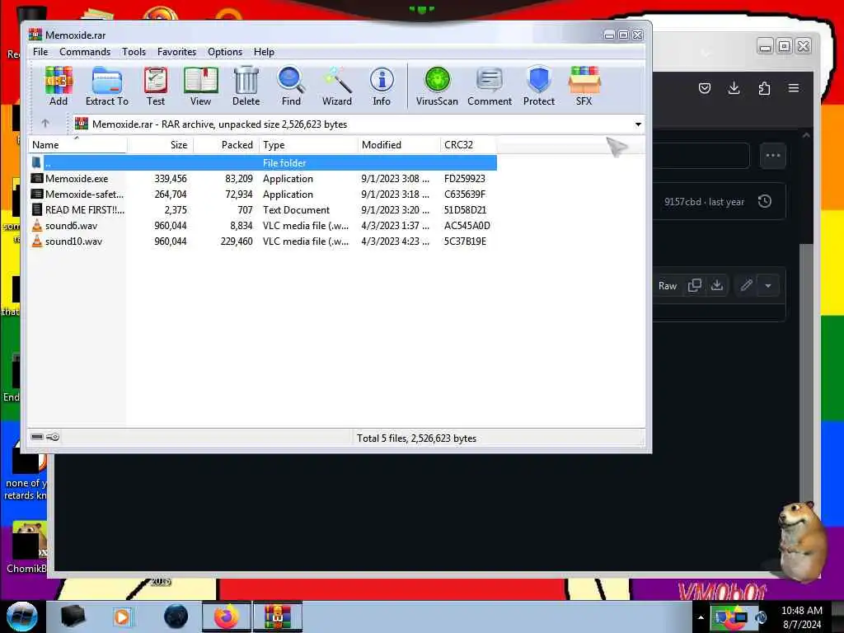Click the Protect archive toolbar icon
This screenshot has width=844, height=633.
point(539,86)
